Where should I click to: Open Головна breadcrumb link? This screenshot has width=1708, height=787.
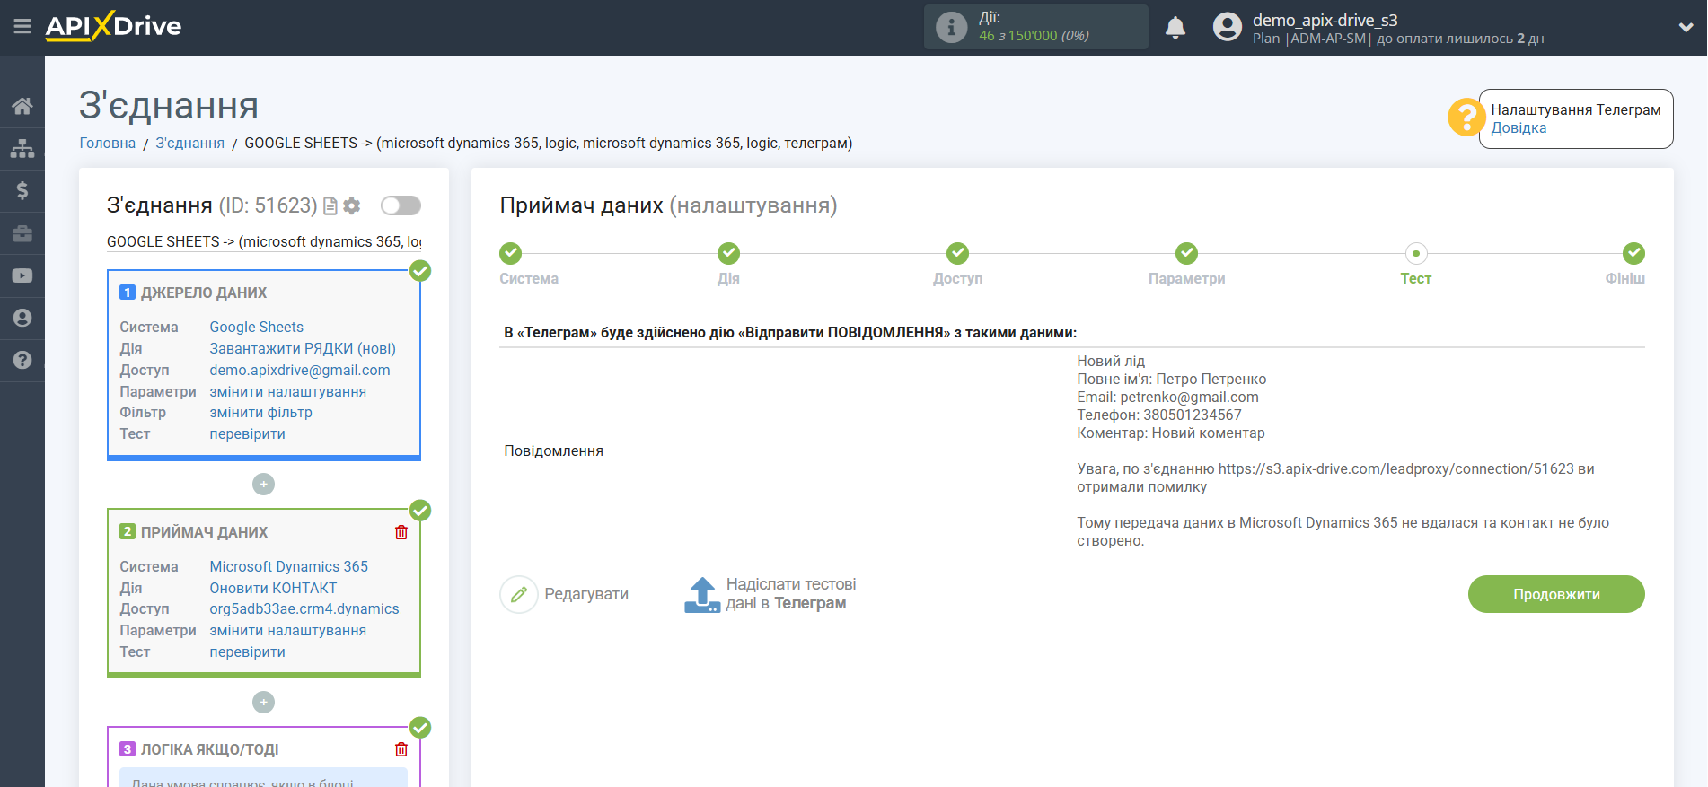[x=108, y=144]
